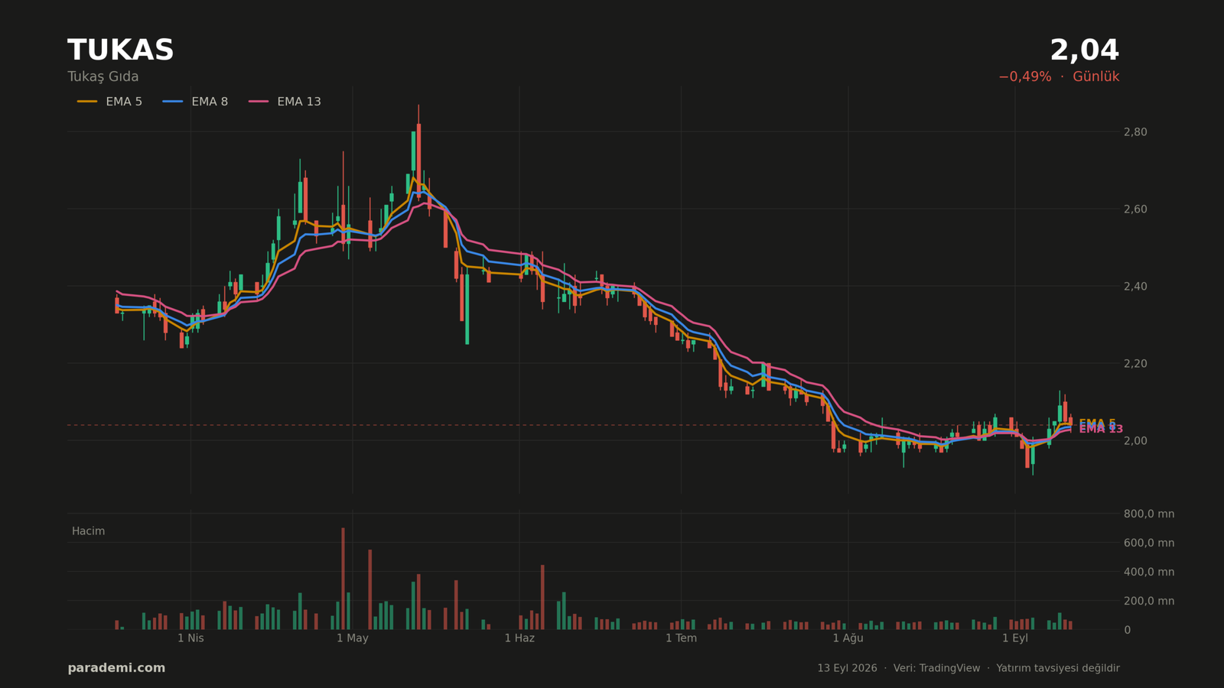Click the orange EMA 5 legend swatch

pyautogui.click(x=87, y=102)
